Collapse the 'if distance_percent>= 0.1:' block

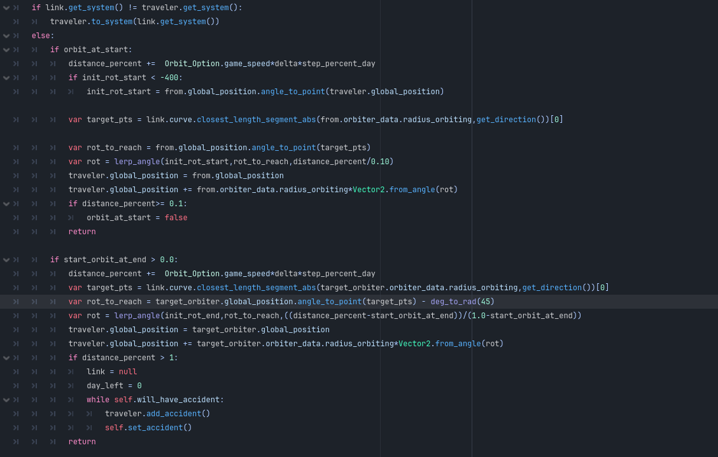coord(6,204)
